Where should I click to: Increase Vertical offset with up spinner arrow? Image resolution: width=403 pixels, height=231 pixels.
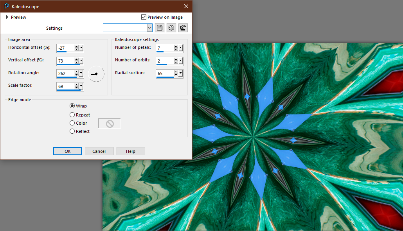[x=77, y=59]
